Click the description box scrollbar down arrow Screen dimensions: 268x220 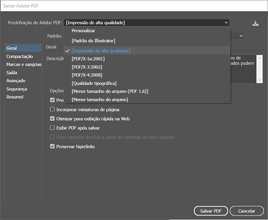pos(260,79)
